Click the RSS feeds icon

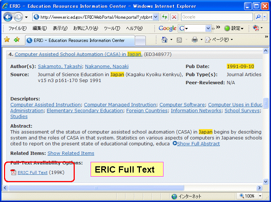tap(179, 40)
